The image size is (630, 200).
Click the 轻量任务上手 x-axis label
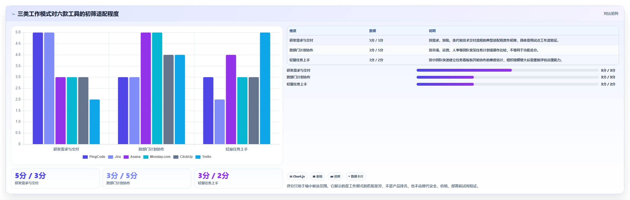click(237, 149)
